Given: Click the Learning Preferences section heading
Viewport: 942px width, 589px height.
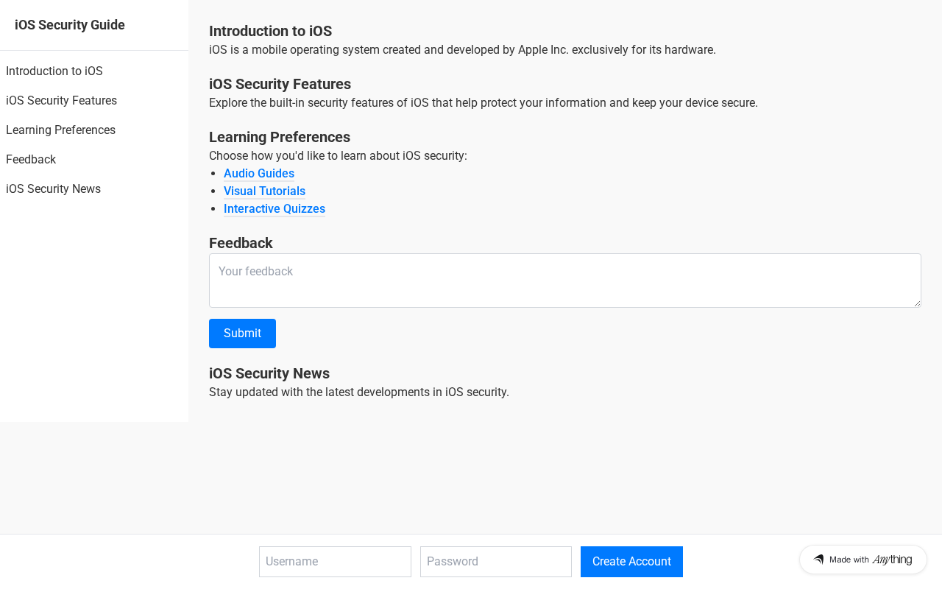Looking at the screenshot, I should pyautogui.click(x=279, y=137).
